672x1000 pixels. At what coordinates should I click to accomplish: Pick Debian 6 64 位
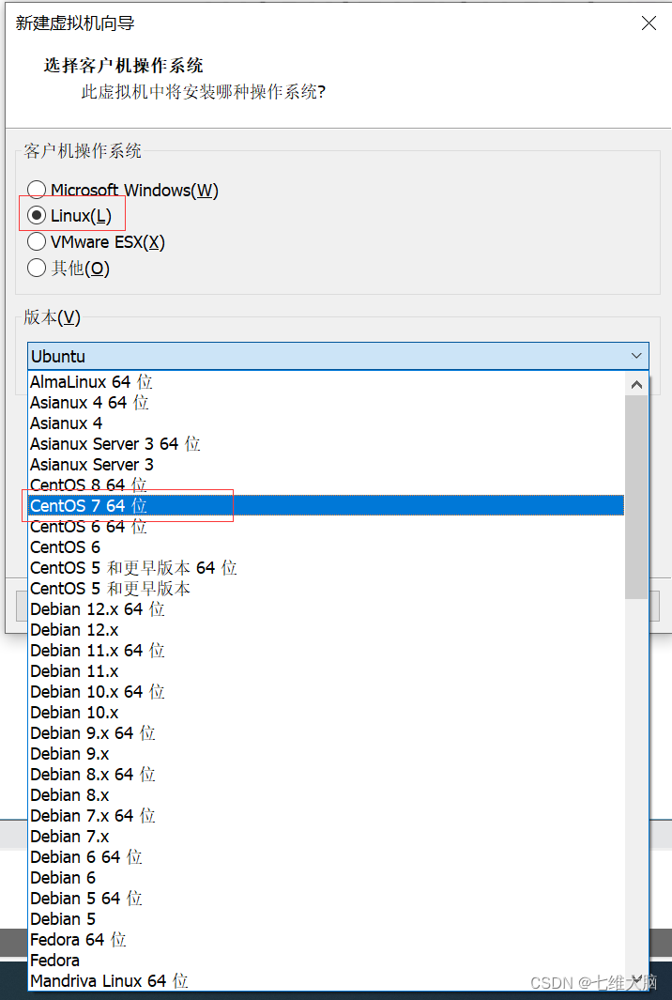[327, 857]
